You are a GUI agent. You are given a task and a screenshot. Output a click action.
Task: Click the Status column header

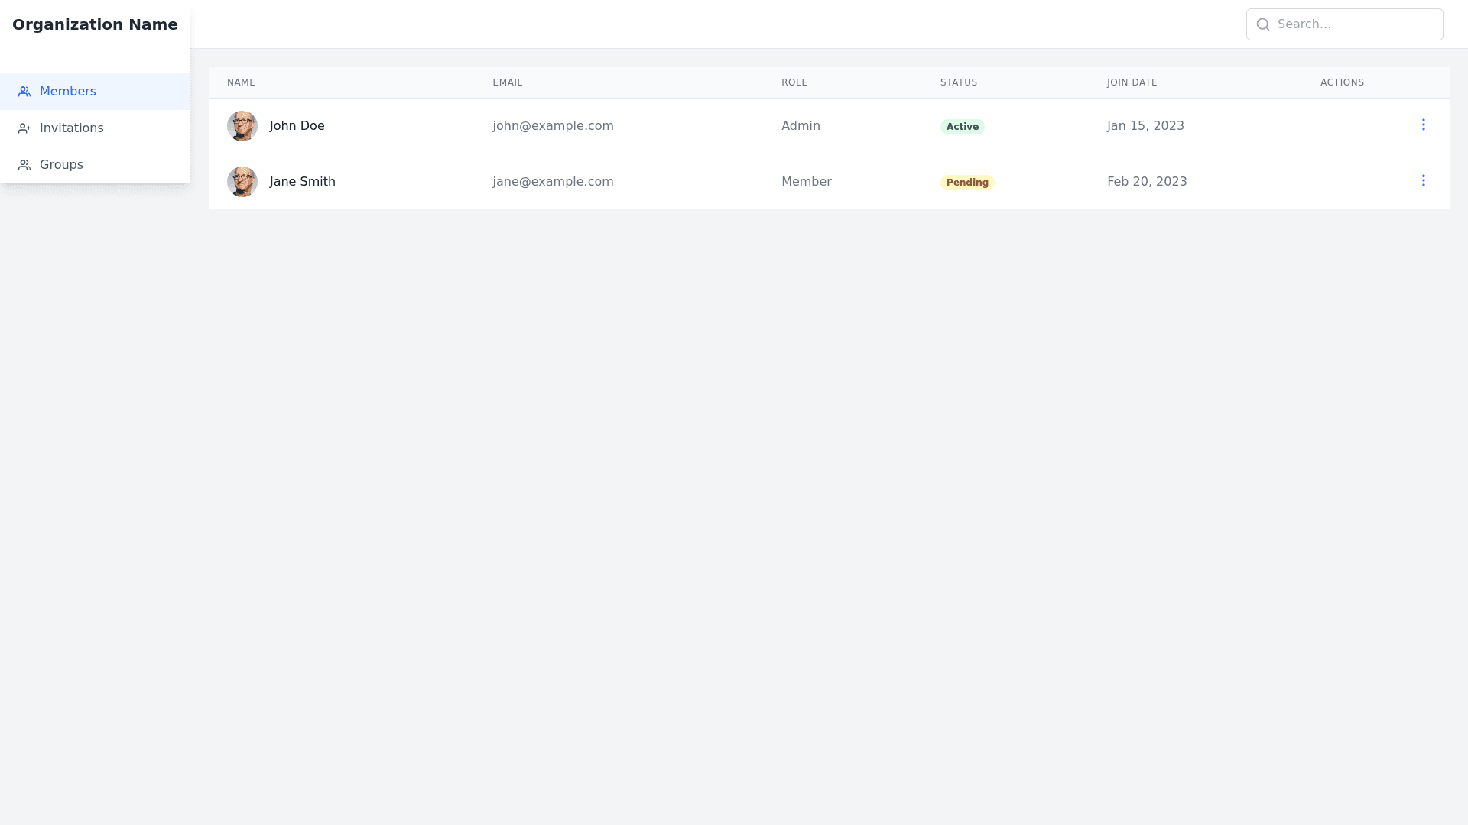pos(958,82)
